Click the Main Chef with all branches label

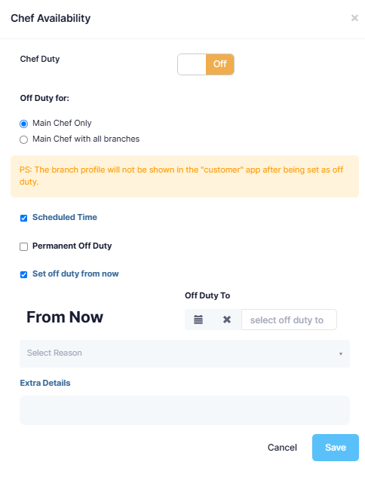[x=86, y=139]
